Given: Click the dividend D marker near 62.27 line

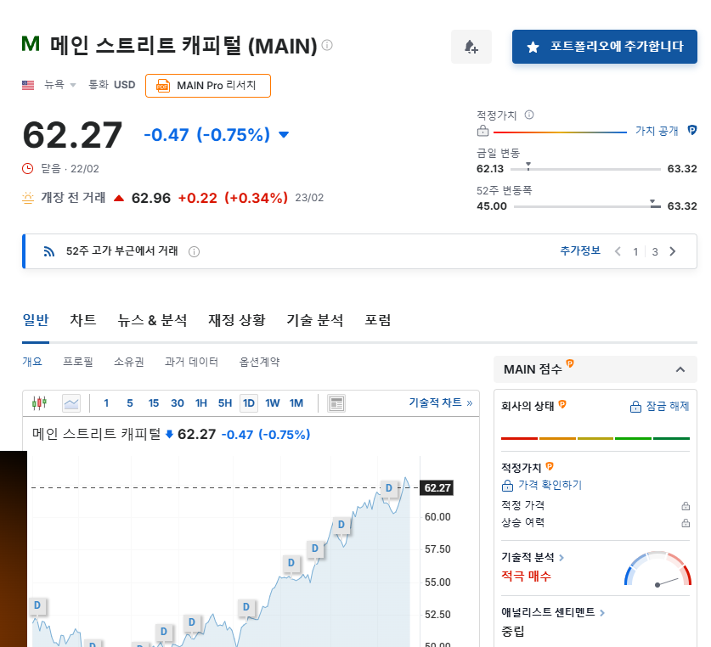Looking at the screenshot, I should [x=388, y=488].
